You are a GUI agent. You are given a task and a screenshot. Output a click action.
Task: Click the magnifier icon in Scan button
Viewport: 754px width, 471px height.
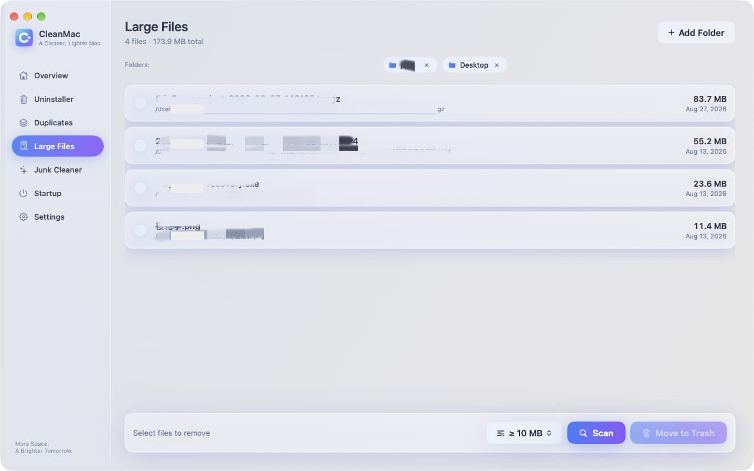click(x=583, y=433)
